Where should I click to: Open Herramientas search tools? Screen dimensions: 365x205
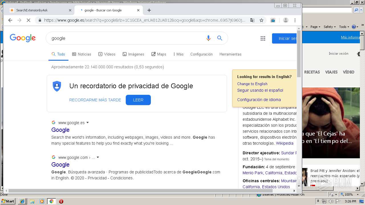tap(230, 54)
